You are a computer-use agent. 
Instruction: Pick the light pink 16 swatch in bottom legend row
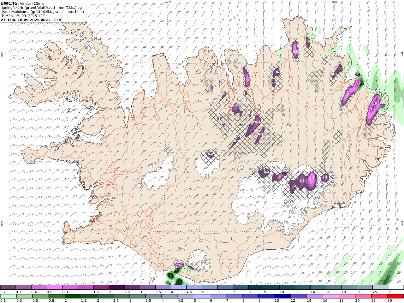point(331,296)
